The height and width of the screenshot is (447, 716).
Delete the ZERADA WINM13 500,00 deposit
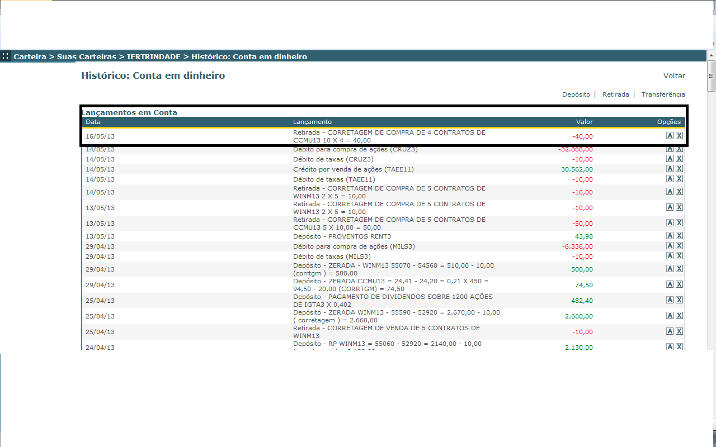point(679,269)
